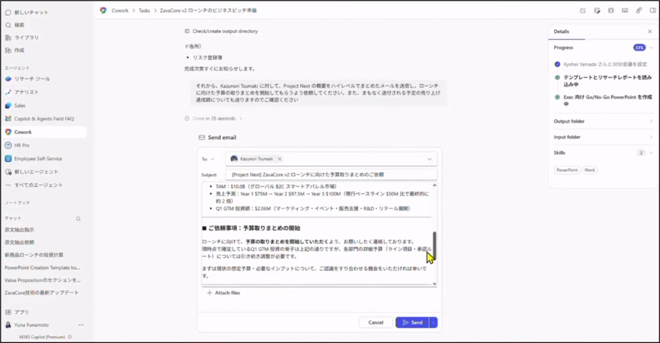This screenshot has width=660, height=343.
Task: Close the Details panel
Action: coord(649,32)
